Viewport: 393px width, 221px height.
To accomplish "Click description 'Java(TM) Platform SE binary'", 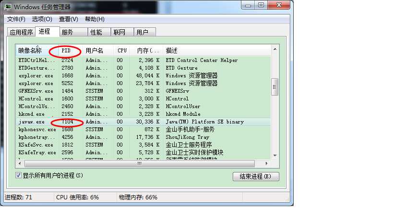I will (204, 122).
